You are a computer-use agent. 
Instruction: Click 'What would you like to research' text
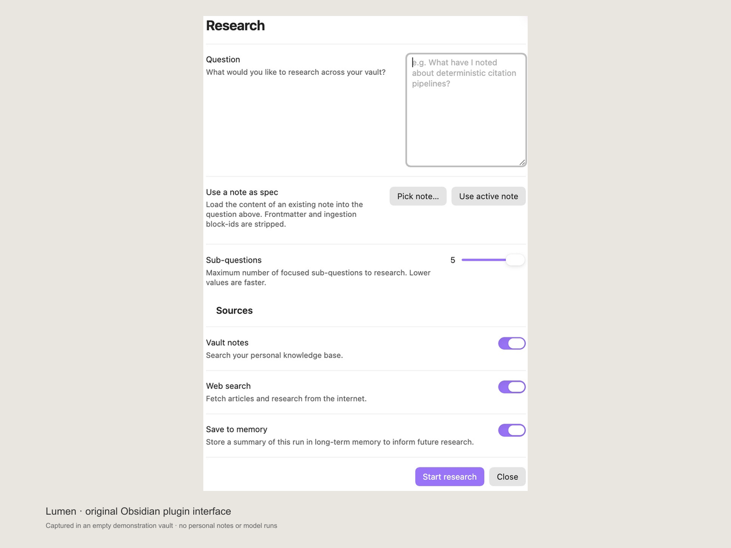(x=296, y=72)
